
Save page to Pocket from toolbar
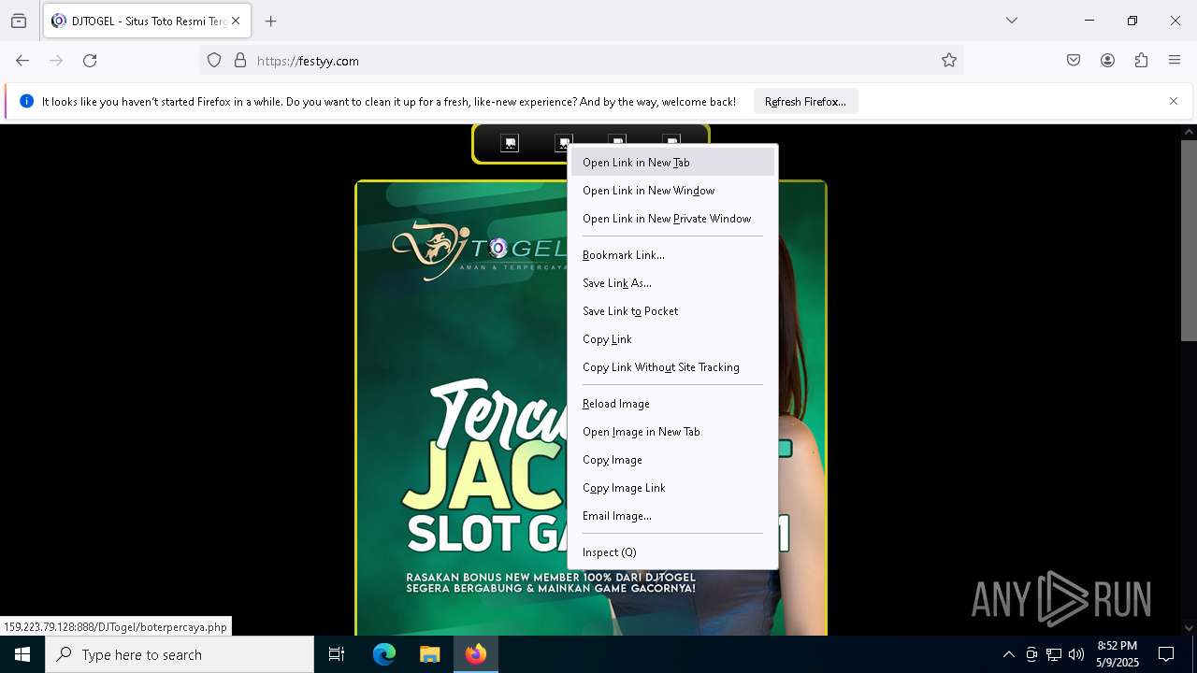click(1074, 61)
